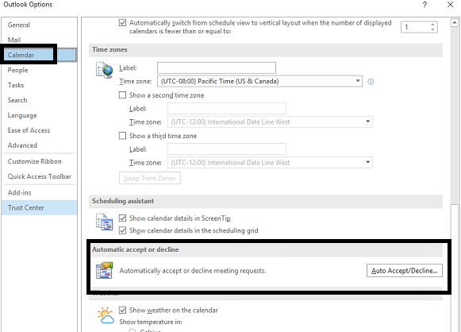Click the time zone globe icon
This screenshot has width=461, height=332.
105,70
